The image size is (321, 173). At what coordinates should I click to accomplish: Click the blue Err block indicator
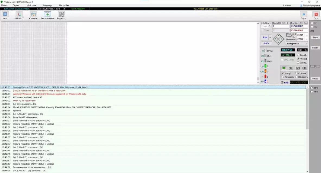(x=266, y=81)
